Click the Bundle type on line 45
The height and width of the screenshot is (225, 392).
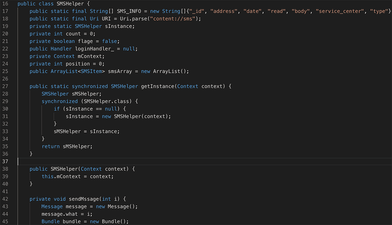[51, 221]
